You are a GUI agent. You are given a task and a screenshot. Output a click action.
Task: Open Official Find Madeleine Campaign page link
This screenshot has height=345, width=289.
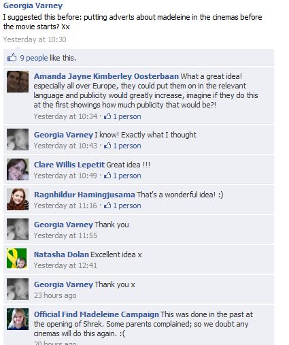(97, 314)
